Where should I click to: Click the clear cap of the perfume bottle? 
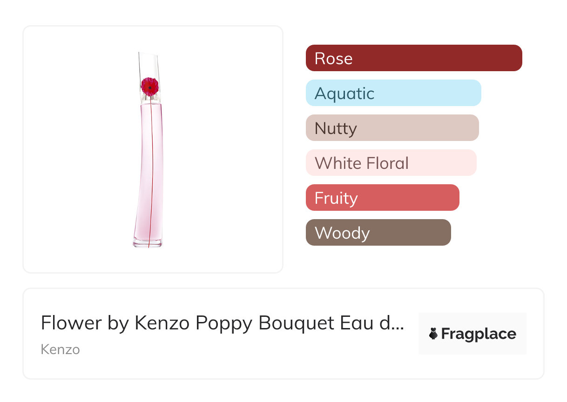click(149, 65)
